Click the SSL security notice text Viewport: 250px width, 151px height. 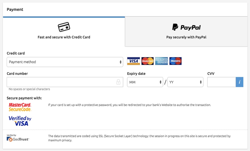pyautogui.click(x=139, y=138)
